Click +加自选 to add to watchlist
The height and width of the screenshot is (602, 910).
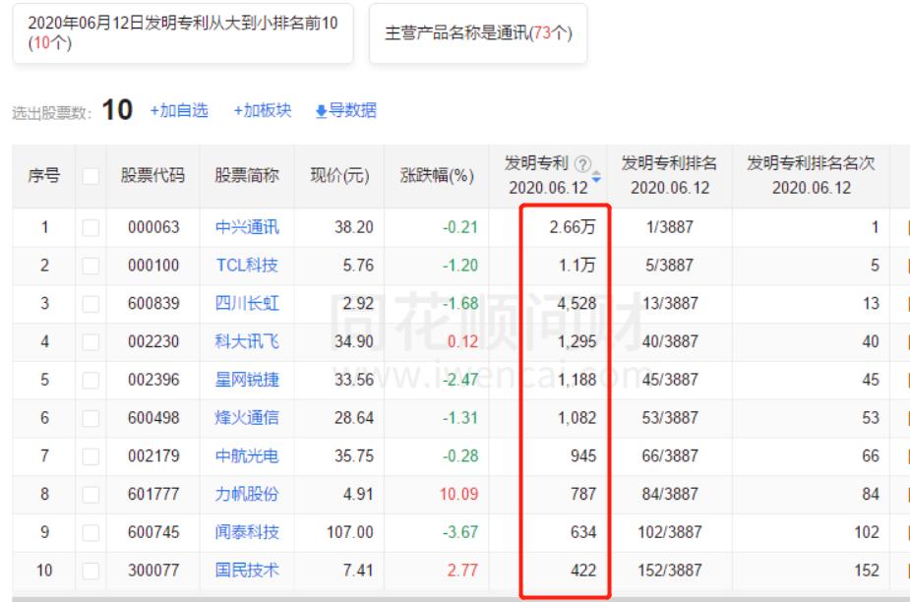click(179, 110)
